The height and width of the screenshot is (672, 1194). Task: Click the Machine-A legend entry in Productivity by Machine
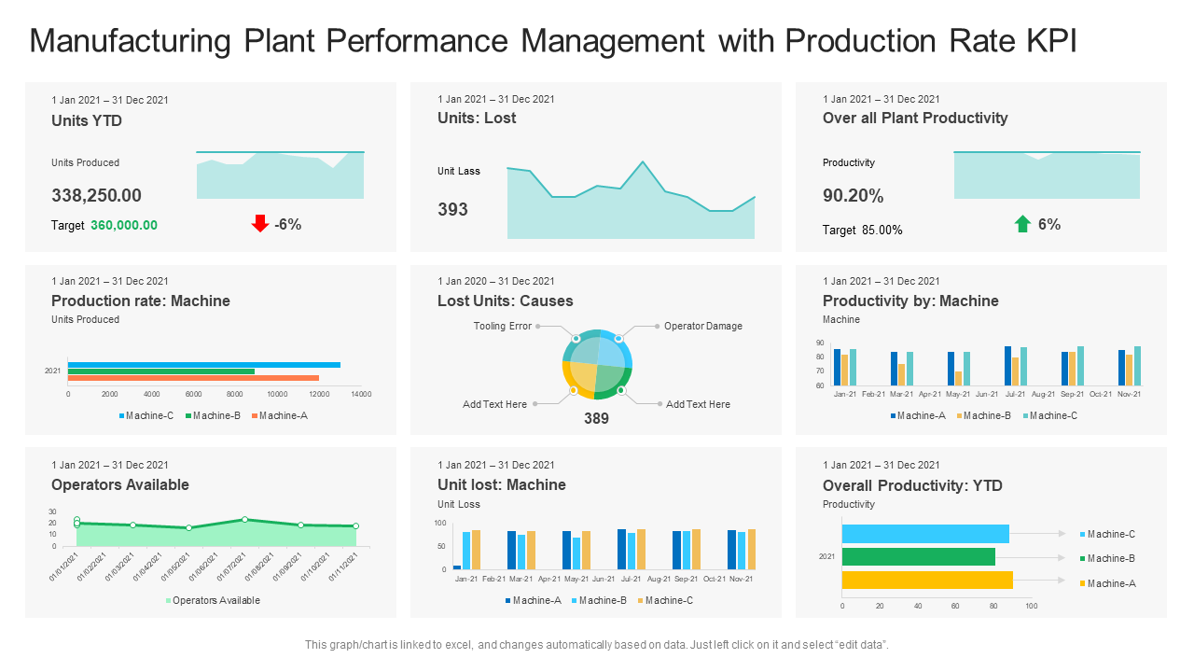[918, 415]
